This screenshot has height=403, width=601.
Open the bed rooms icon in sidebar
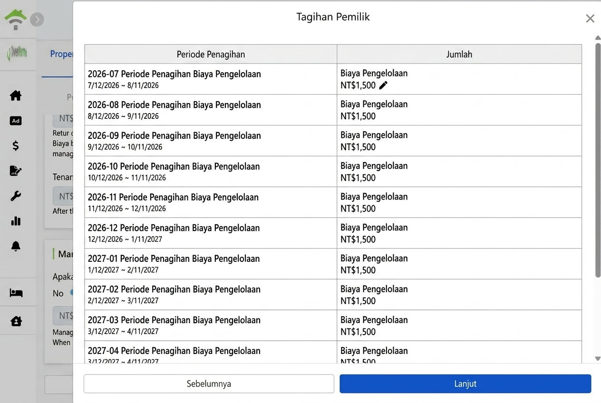[16, 293]
